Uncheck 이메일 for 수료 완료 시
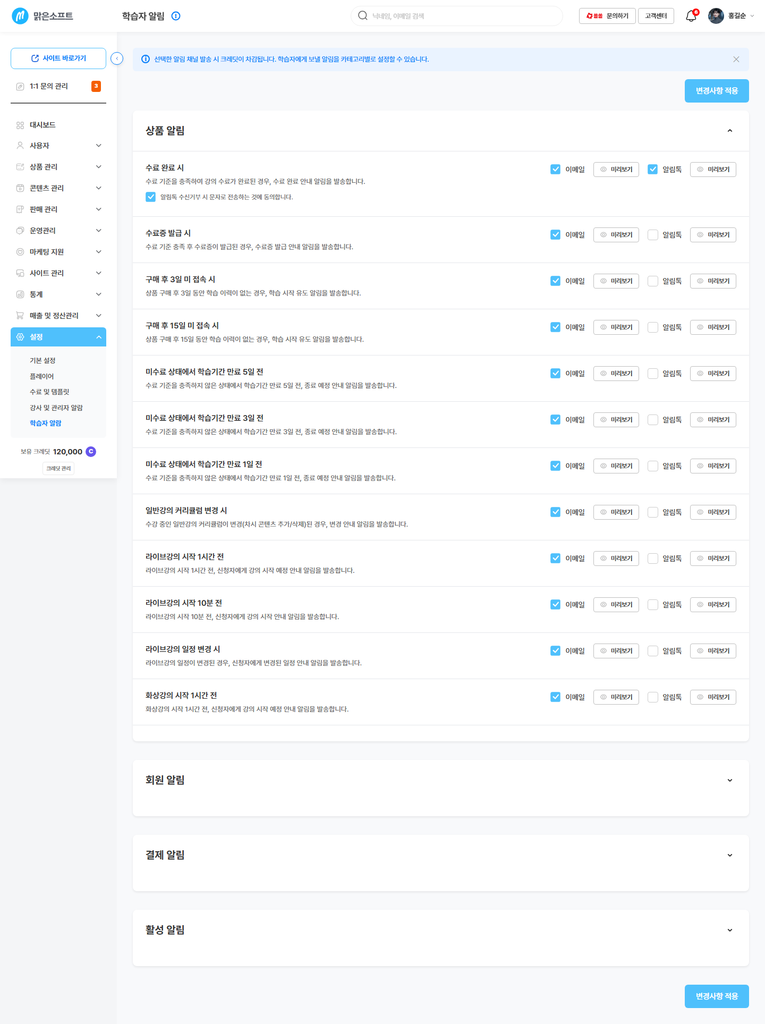Screen dimensions: 765x1024 pos(555,170)
